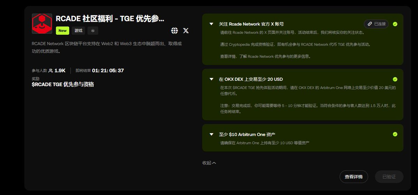Click the 已连接 link badge

click(x=376, y=24)
